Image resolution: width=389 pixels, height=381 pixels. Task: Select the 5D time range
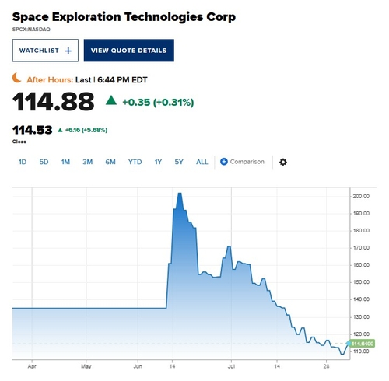[x=44, y=162]
